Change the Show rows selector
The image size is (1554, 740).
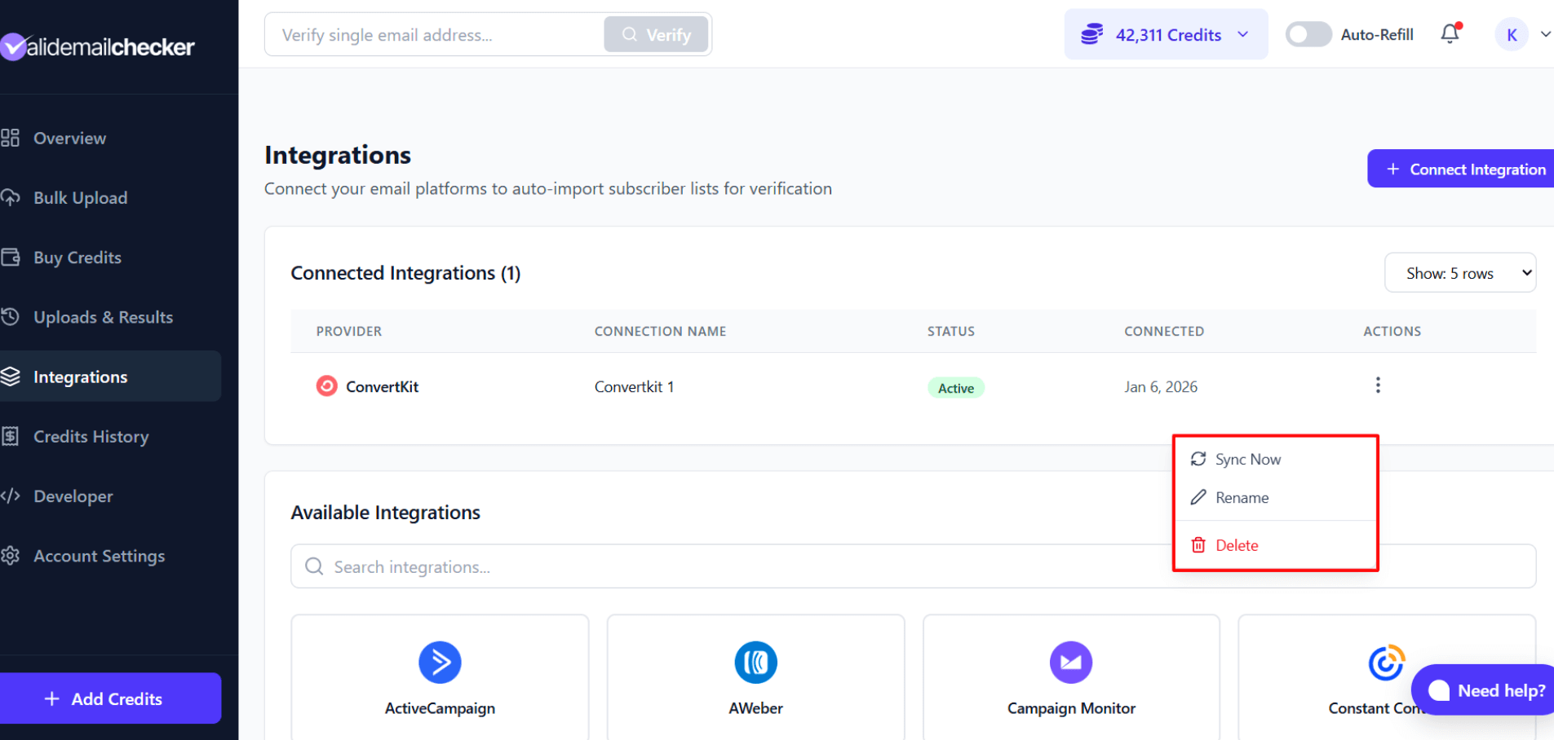click(1459, 272)
